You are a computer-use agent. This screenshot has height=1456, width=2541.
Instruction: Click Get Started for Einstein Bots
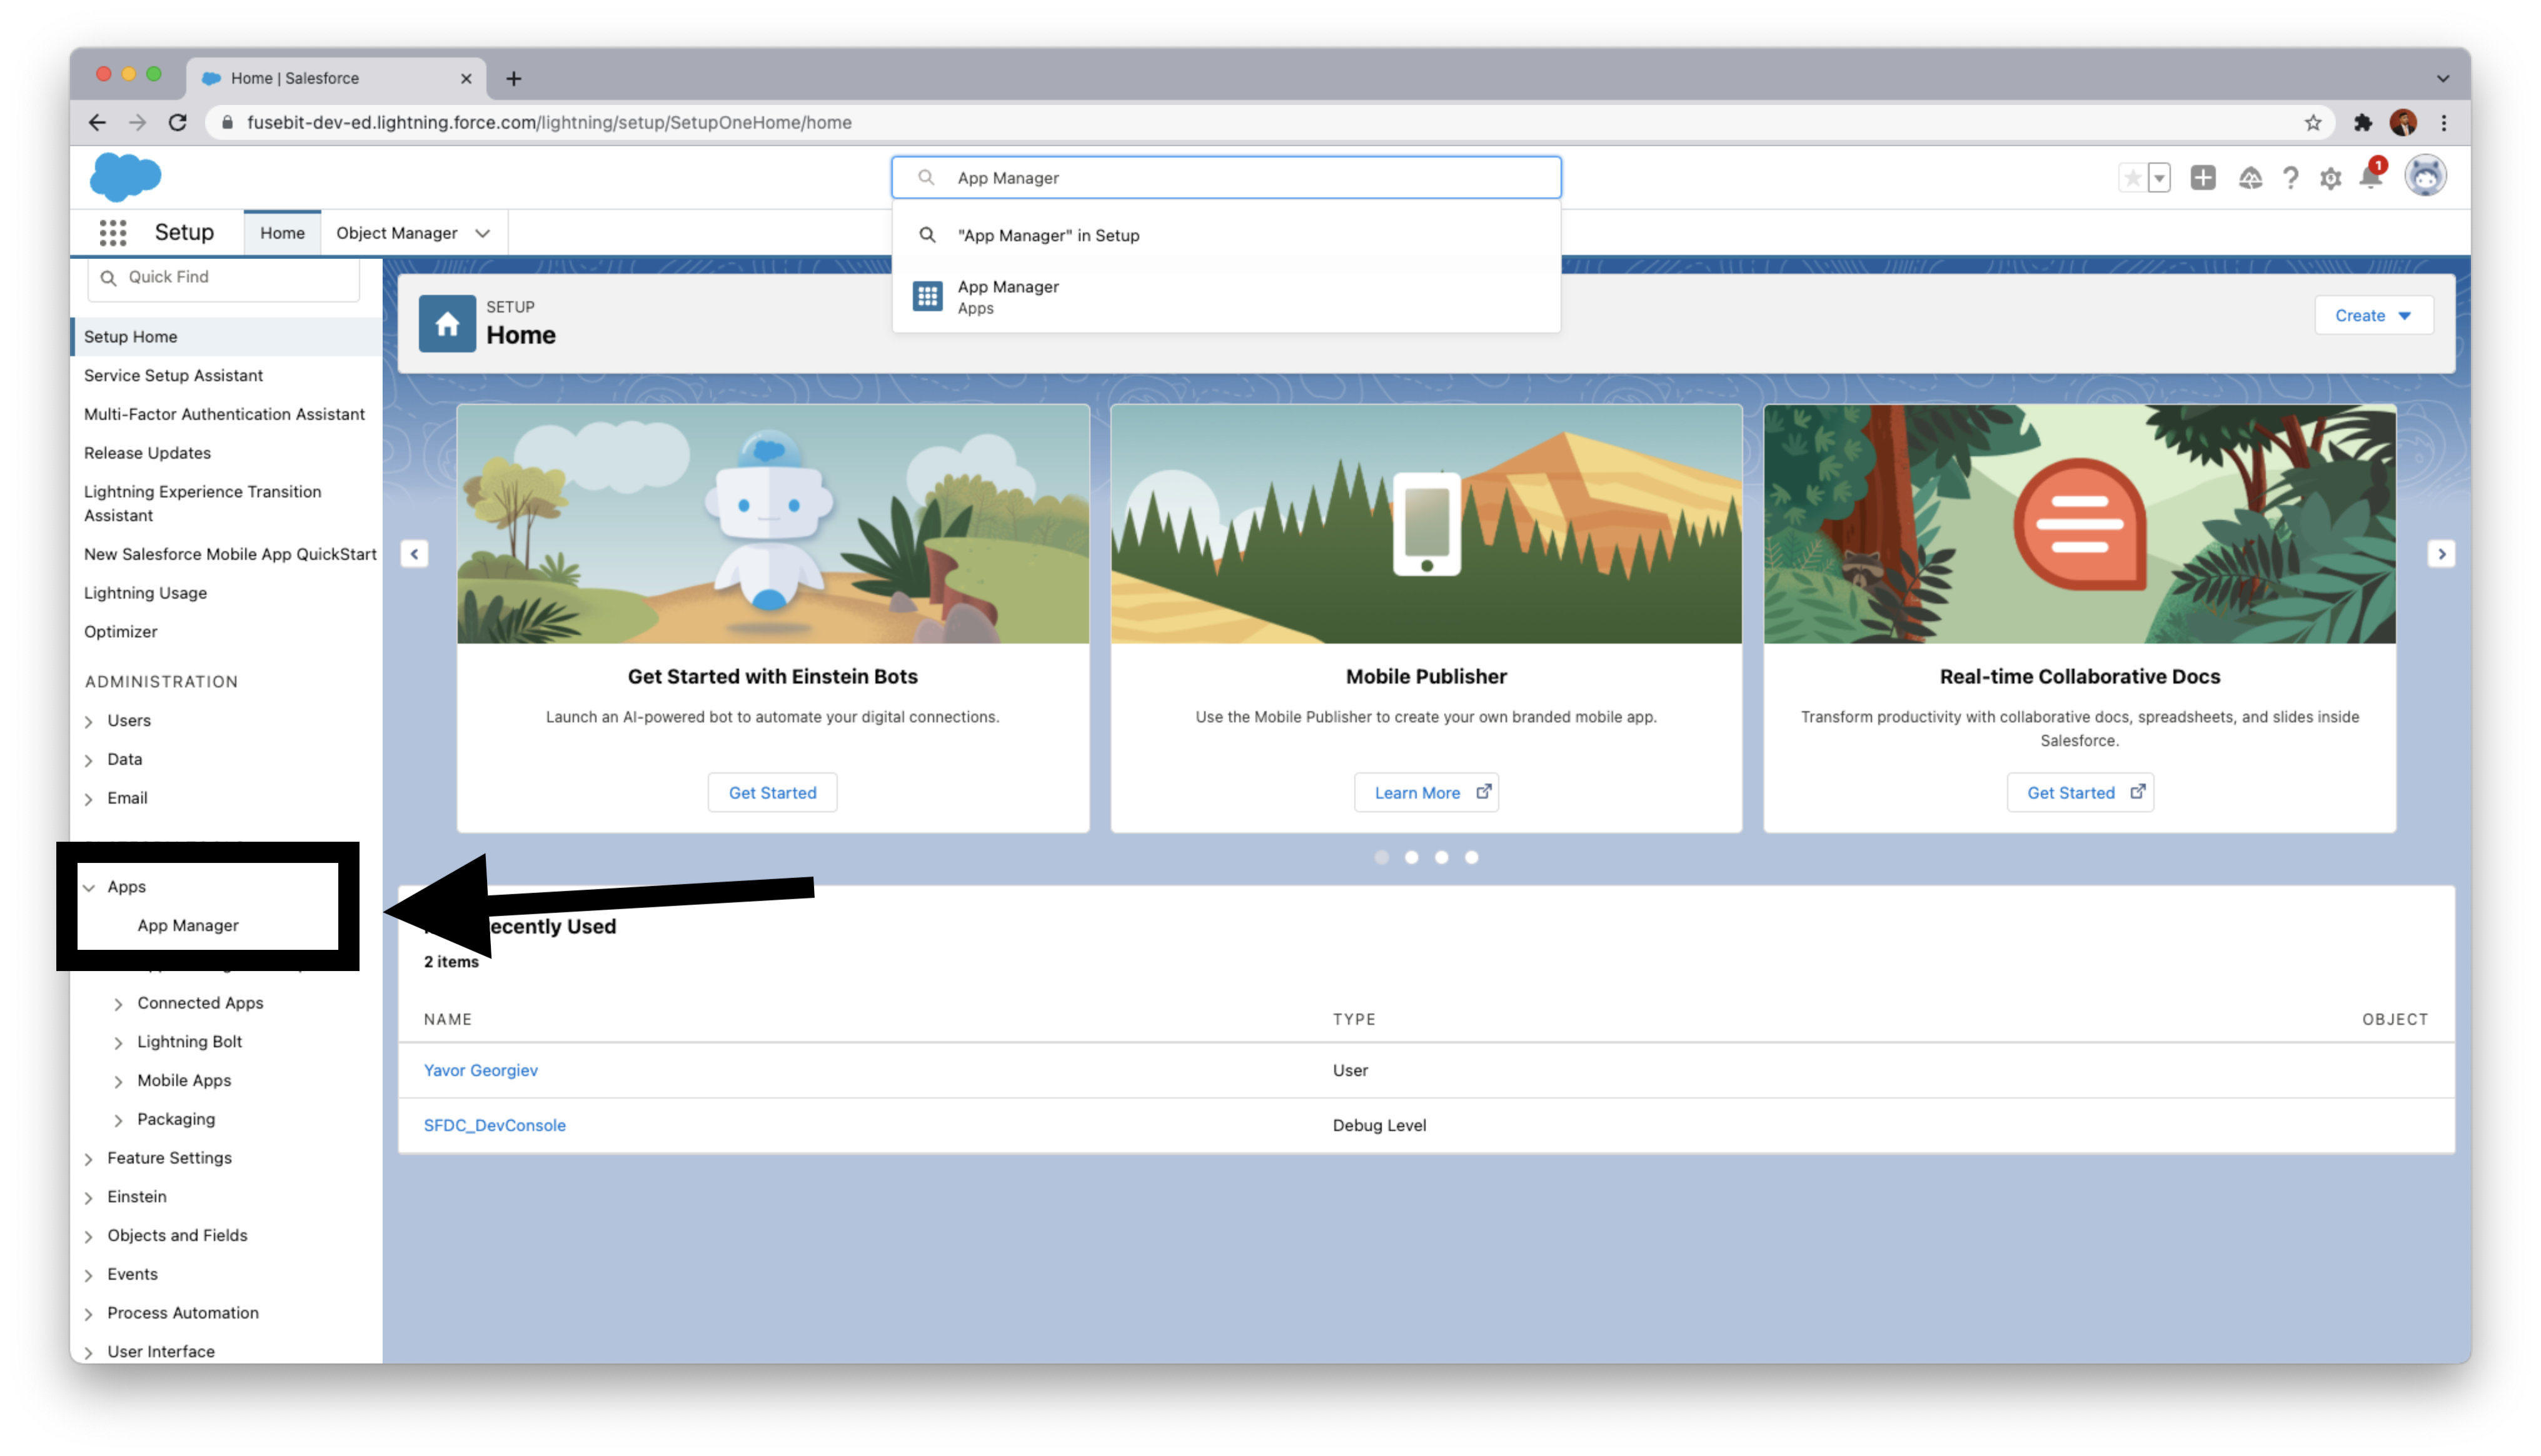point(772,792)
